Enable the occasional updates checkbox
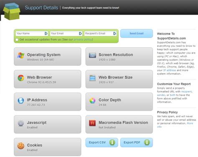Image resolution: width=198 pixels, height=157 pixels. (17, 40)
